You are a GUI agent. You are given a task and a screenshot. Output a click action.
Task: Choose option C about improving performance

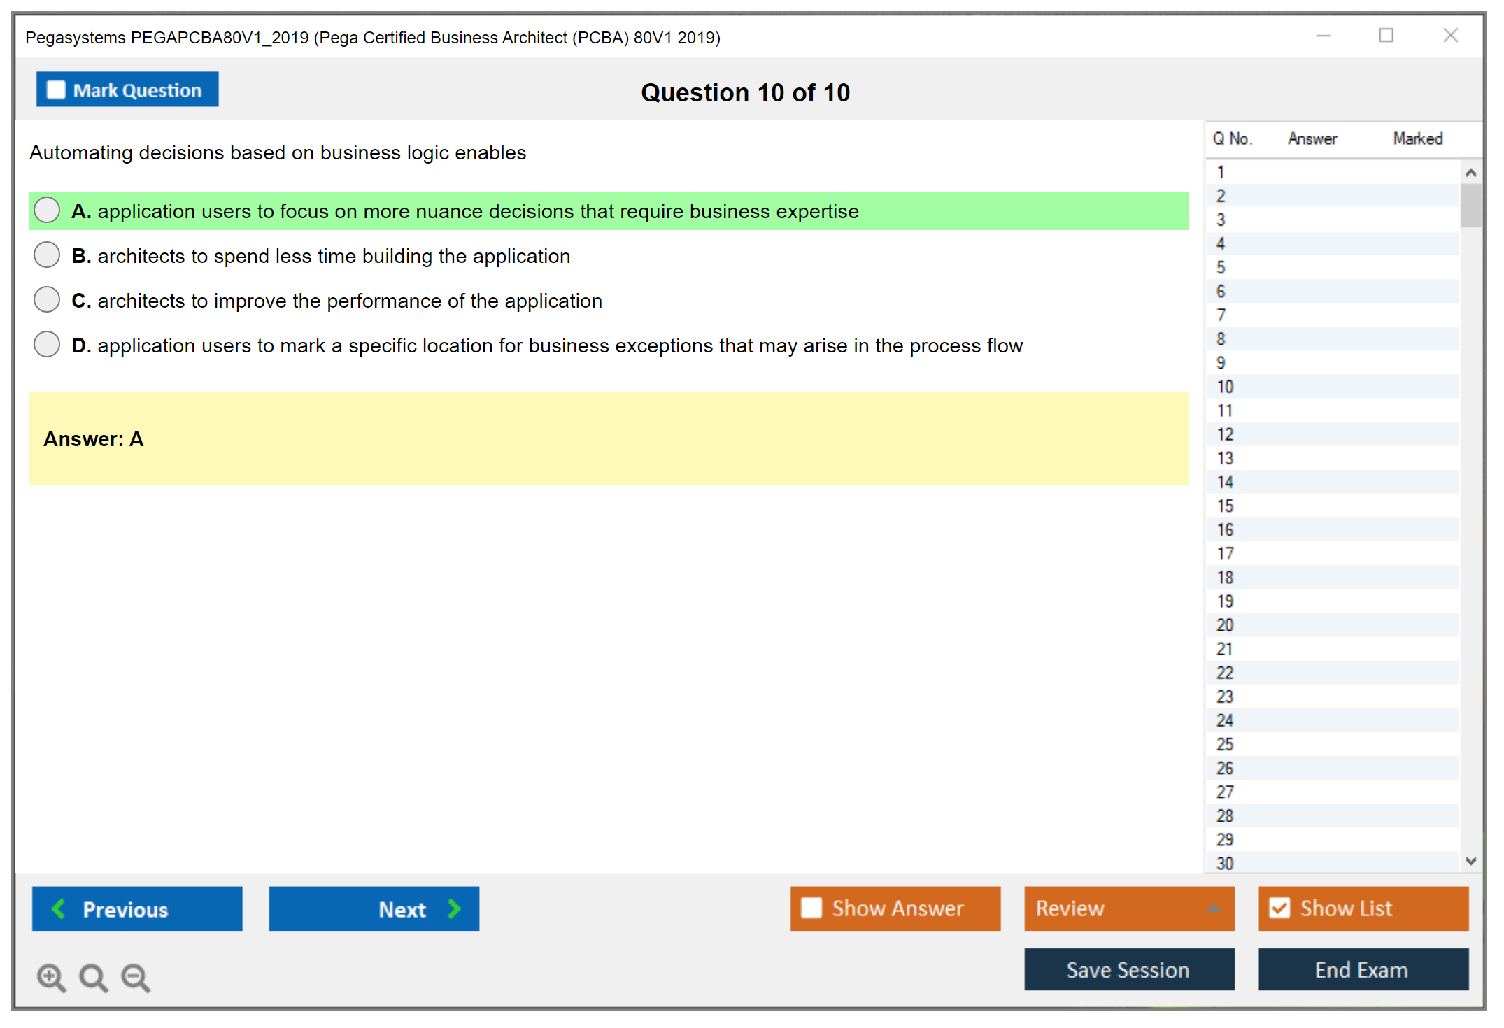click(x=47, y=300)
